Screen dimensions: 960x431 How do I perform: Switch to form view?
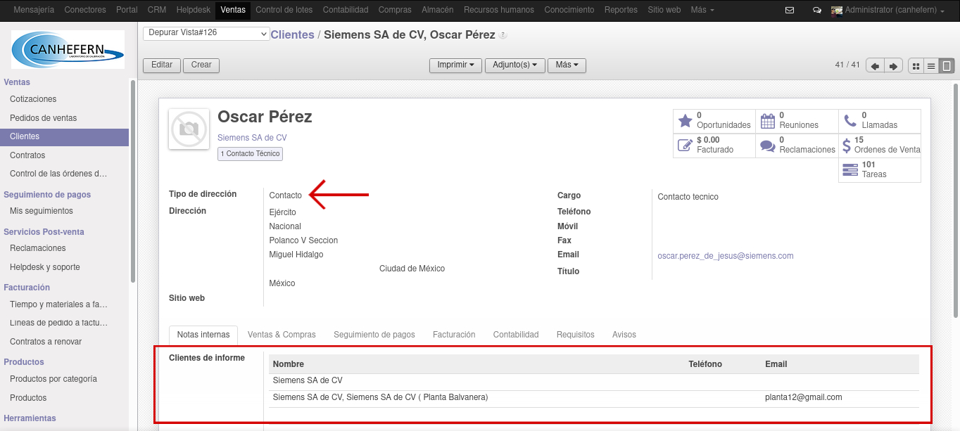(x=947, y=66)
